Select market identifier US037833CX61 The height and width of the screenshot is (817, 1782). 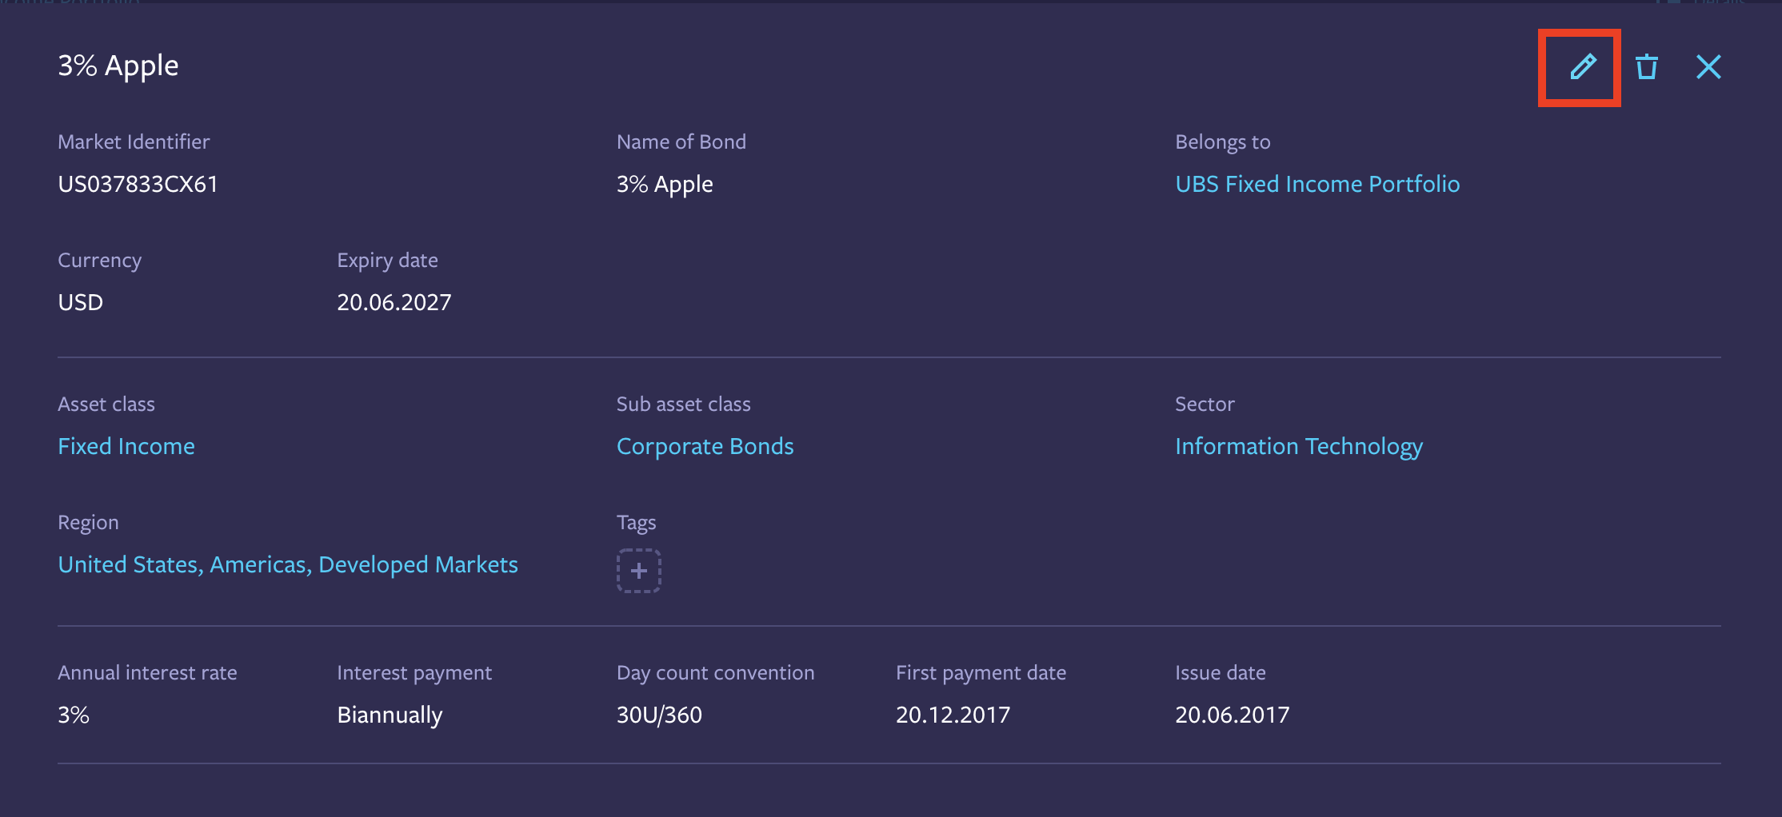[138, 184]
